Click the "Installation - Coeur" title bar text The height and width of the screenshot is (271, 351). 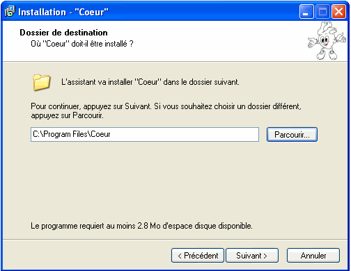pos(63,12)
